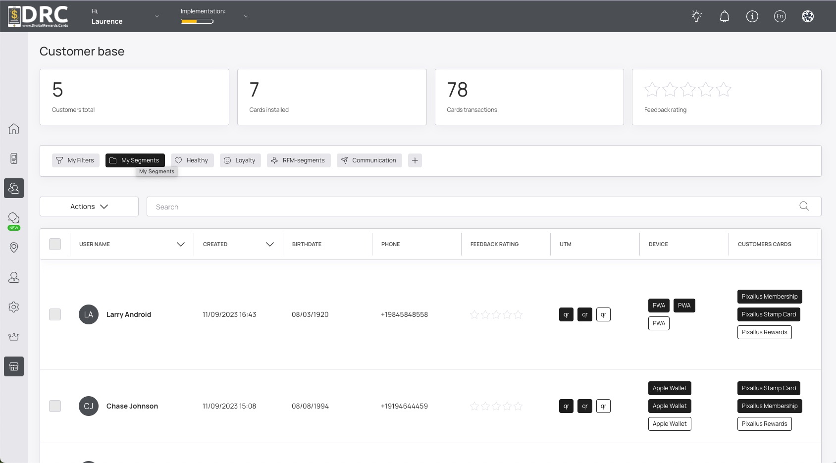This screenshot has width=836, height=463.
Task: Open settings gear in sidebar
Action: pyautogui.click(x=14, y=307)
